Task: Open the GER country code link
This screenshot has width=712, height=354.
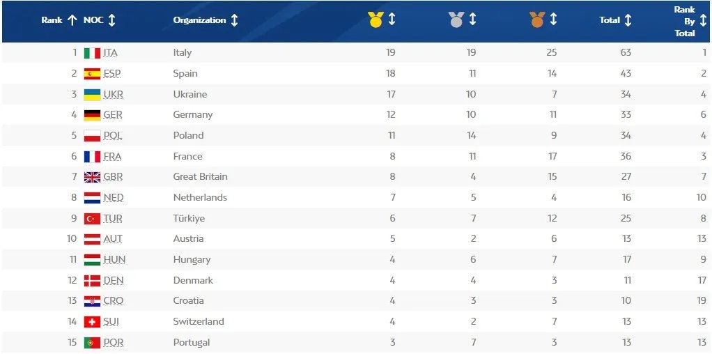Action: point(113,115)
